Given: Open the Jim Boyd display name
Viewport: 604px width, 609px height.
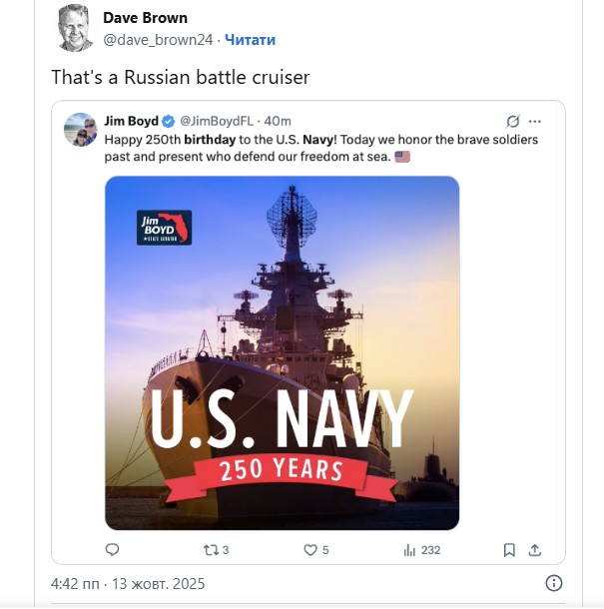Looking at the screenshot, I should point(130,121).
